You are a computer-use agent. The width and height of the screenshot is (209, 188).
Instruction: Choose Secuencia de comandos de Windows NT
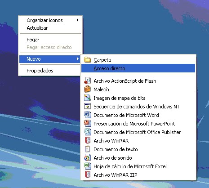(x=138, y=107)
